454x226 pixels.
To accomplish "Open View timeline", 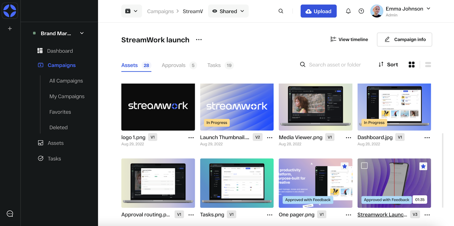I will [349, 40].
